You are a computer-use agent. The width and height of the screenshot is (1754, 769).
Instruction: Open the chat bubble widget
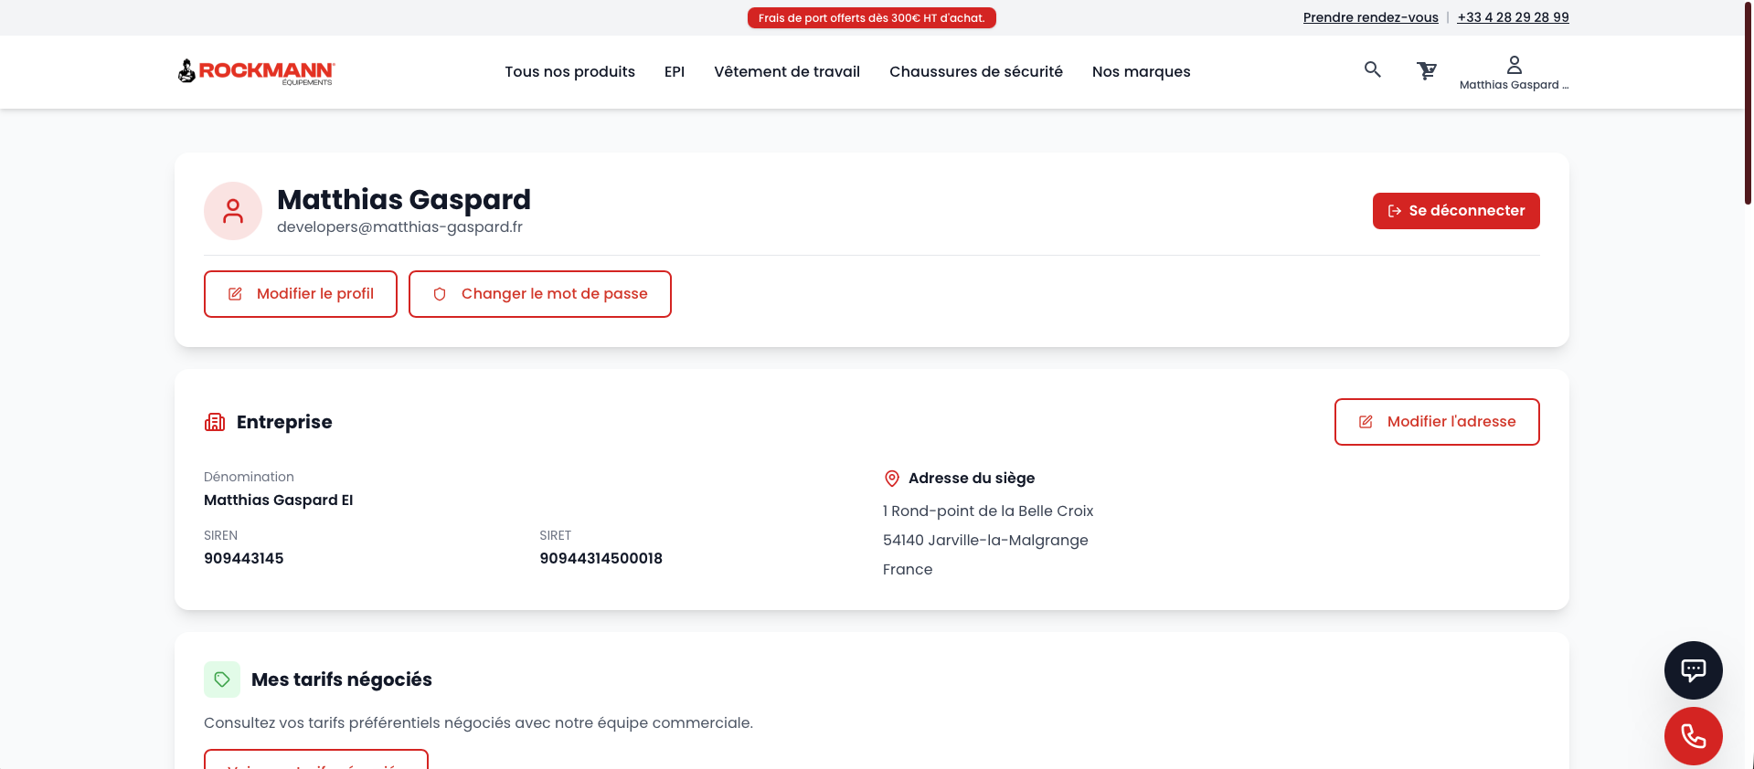tap(1693, 670)
